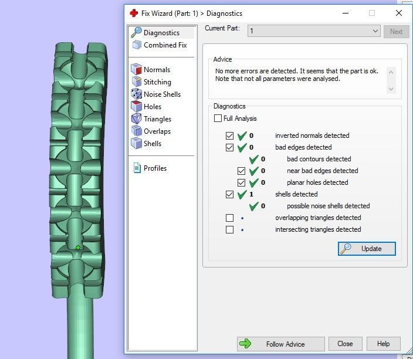
Task: Click the Shells cube icon
Action: coord(137,143)
